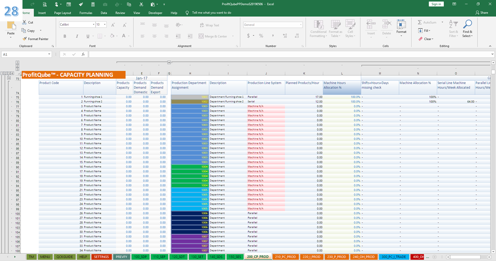496x279 pixels.
Task: Show row outline level 4
Action: click(x=12, y=73)
